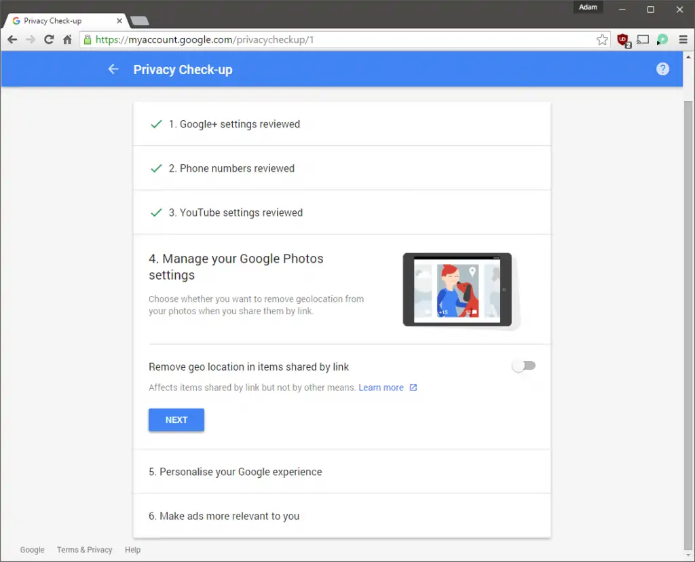Go back using the Privacy Check-up header arrow
Screen dimensions: 695x562
pos(113,69)
